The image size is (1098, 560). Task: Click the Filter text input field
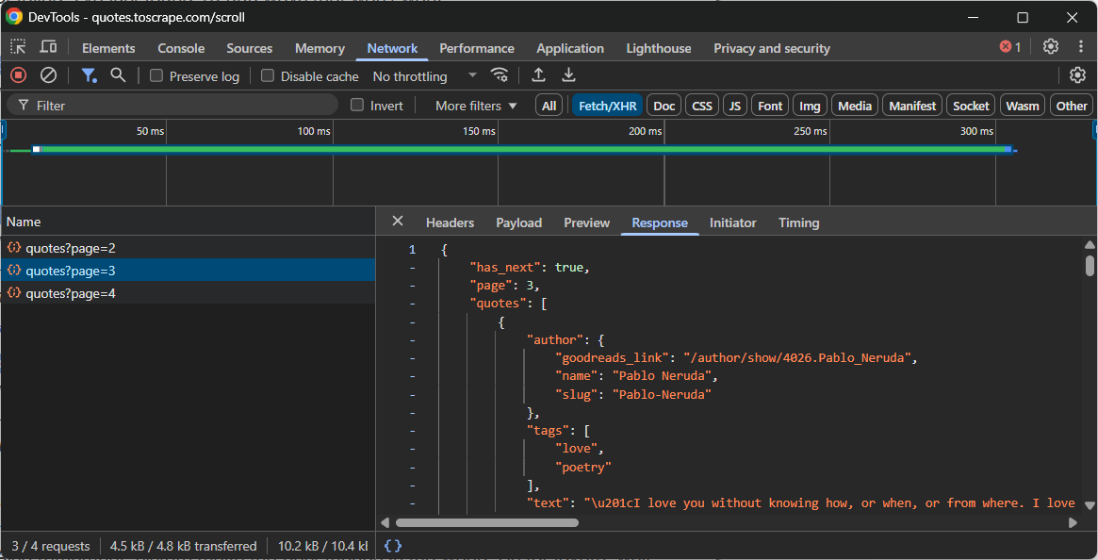(172, 106)
